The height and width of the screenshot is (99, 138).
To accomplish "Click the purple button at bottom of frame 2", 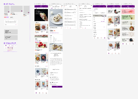I will point(57,87).
